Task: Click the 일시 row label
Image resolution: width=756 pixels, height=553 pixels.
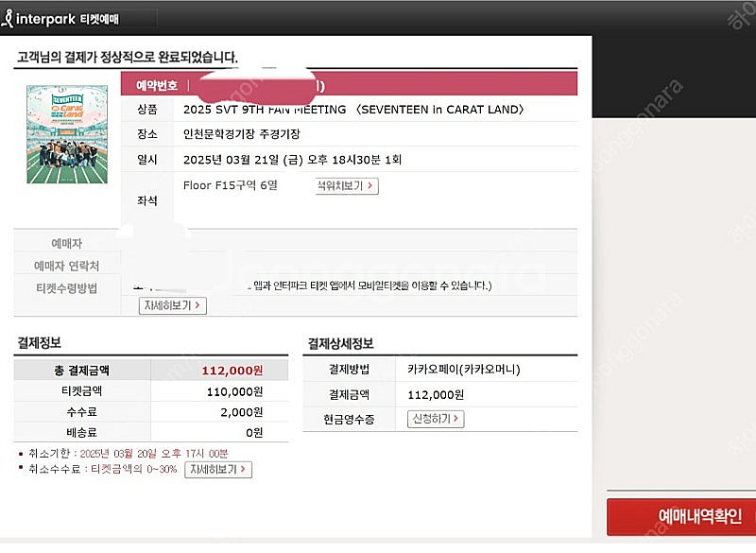Action: (147, 159)
